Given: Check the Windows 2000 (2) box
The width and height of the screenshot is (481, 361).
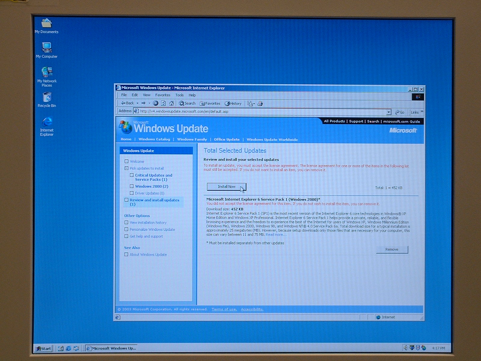Looking at the screenshot, I should (132, 186).
